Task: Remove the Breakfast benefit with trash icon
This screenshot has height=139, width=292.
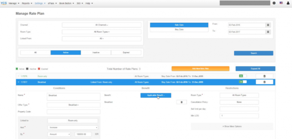Action: point(182,102)
